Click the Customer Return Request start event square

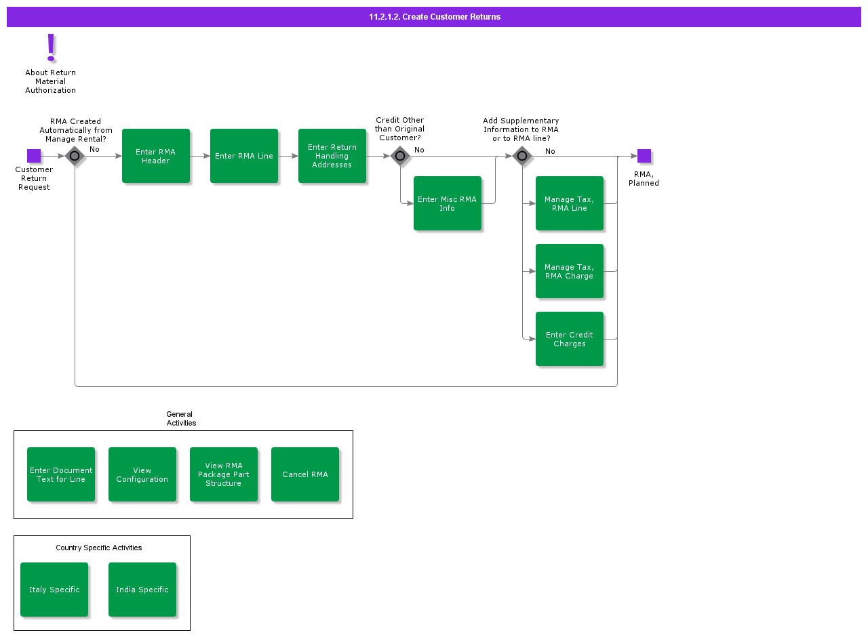tap(34, 156)
